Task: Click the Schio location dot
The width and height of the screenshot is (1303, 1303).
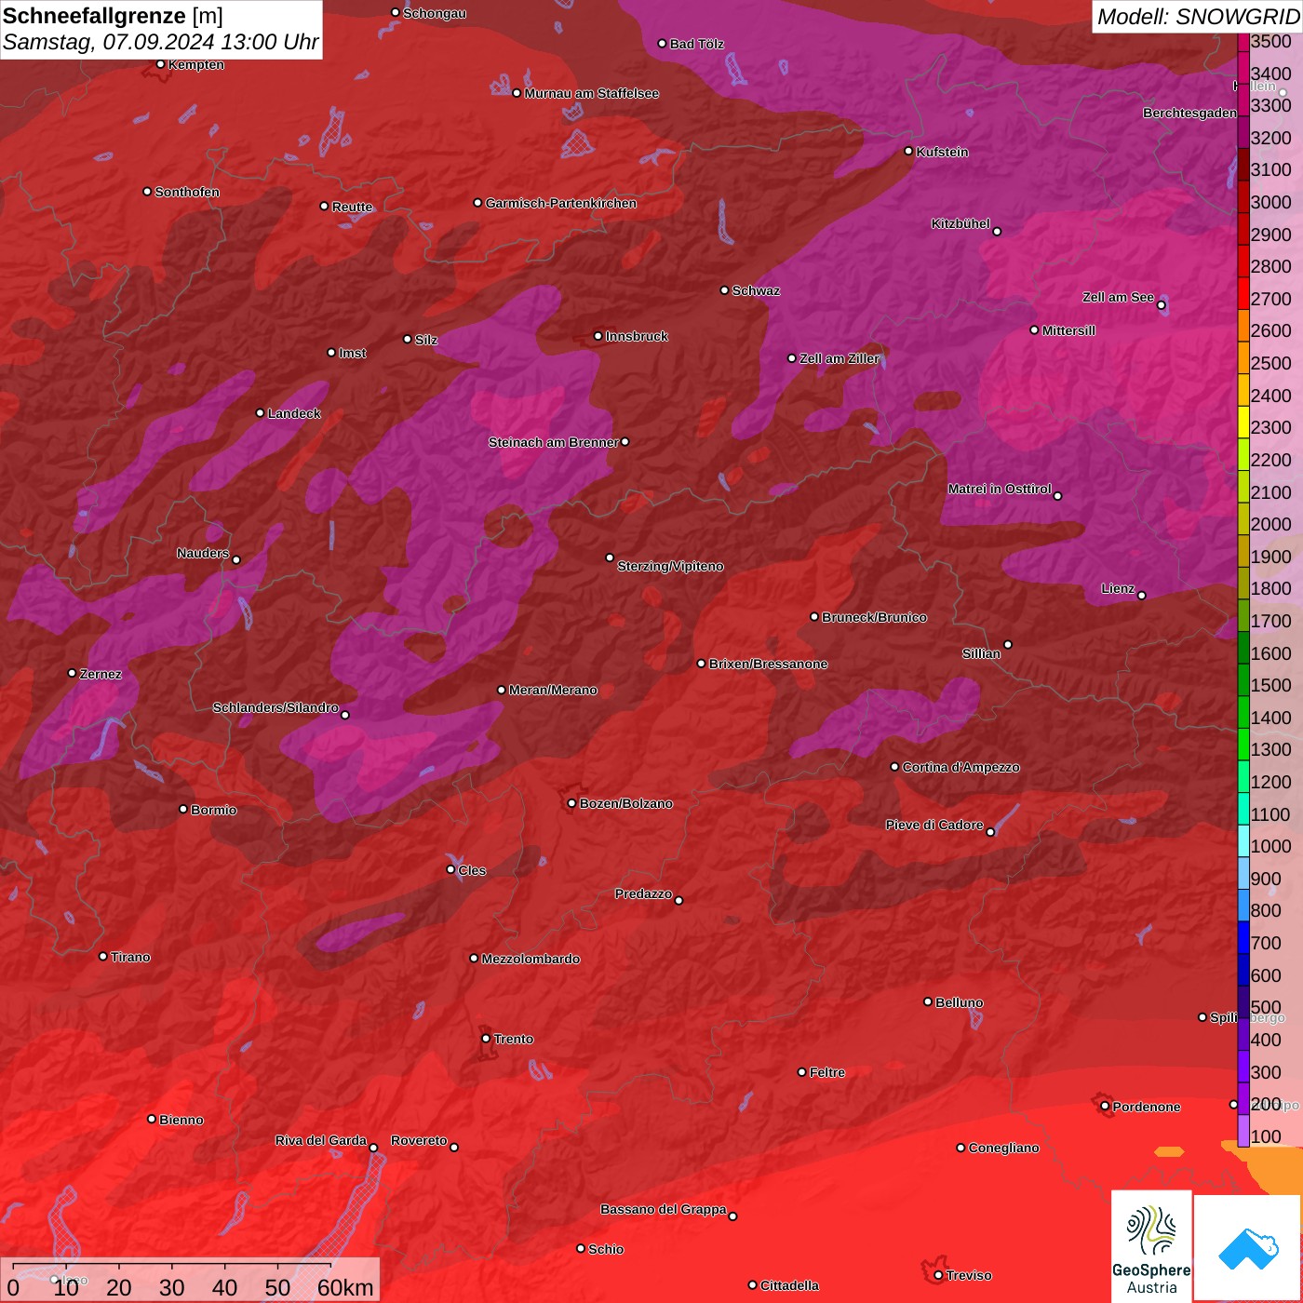Action: tap(581, 1248)
